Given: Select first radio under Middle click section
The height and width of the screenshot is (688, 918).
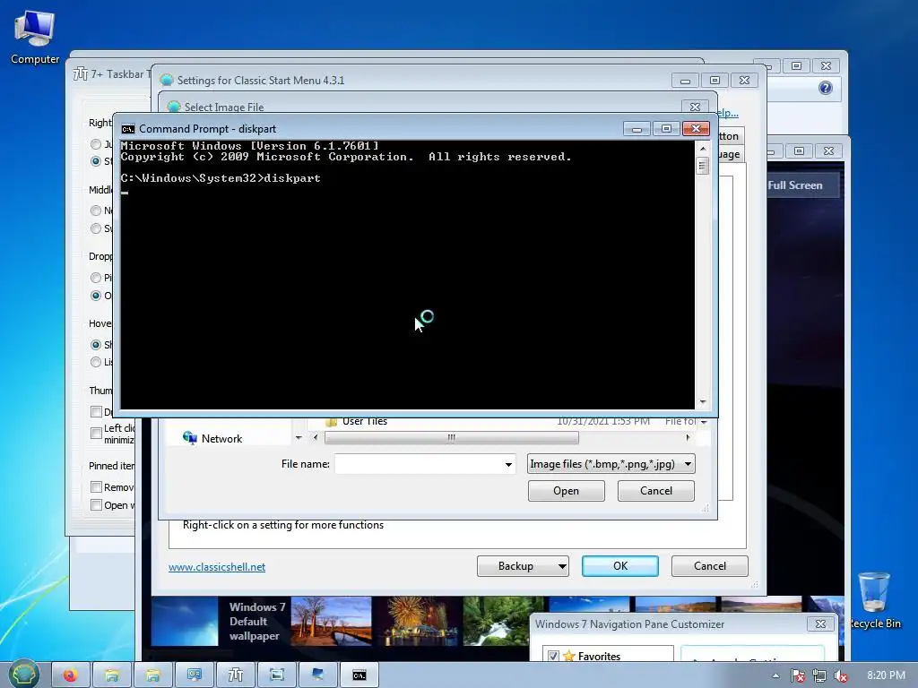Looking at the screenshot, I should point(96,210).
